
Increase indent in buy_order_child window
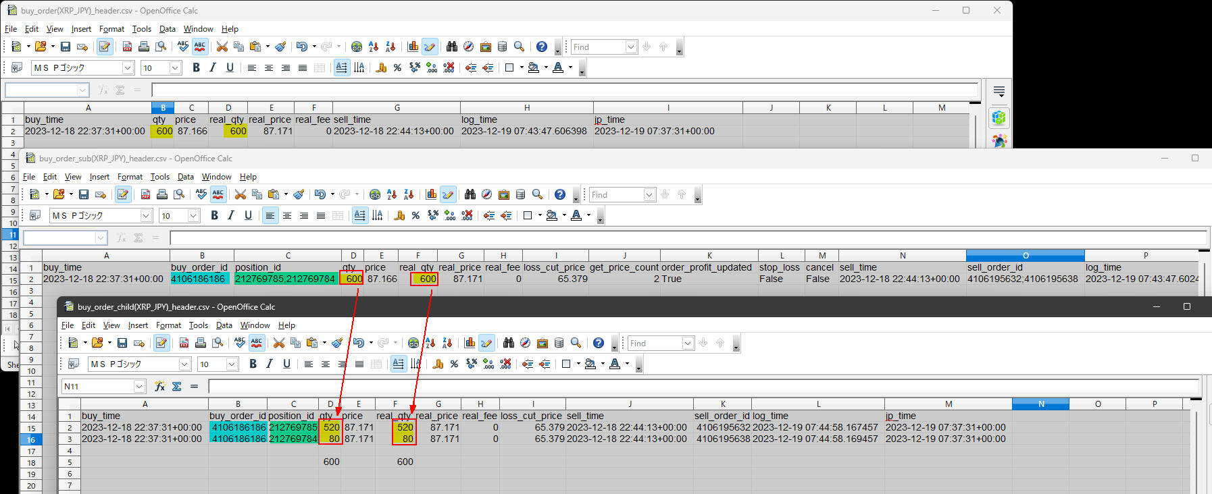point(545,364)
